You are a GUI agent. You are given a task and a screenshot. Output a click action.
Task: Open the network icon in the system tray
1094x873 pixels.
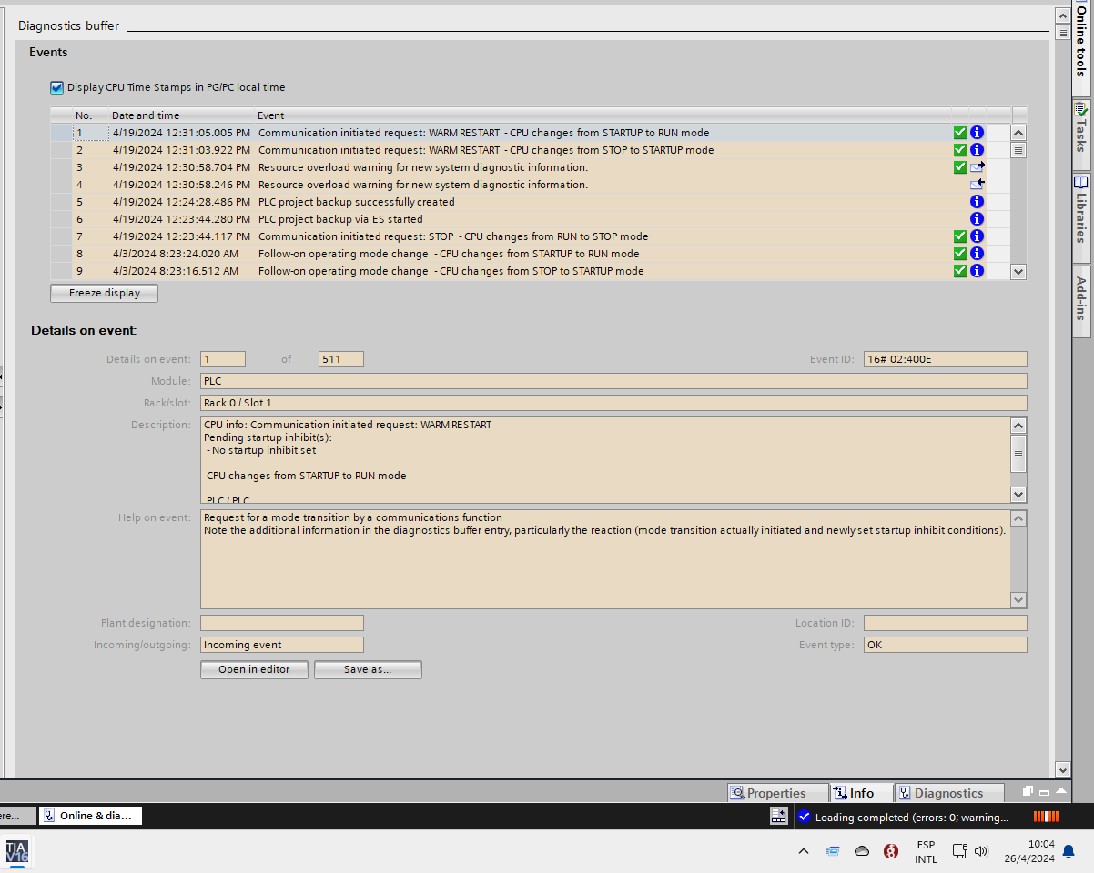click(959, 851)
